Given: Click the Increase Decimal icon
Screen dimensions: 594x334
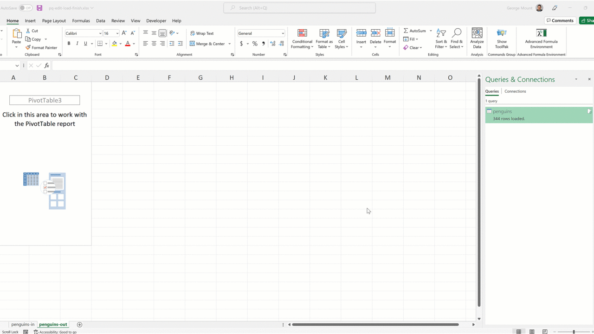Looking at the screenshot, I should 272,44.
